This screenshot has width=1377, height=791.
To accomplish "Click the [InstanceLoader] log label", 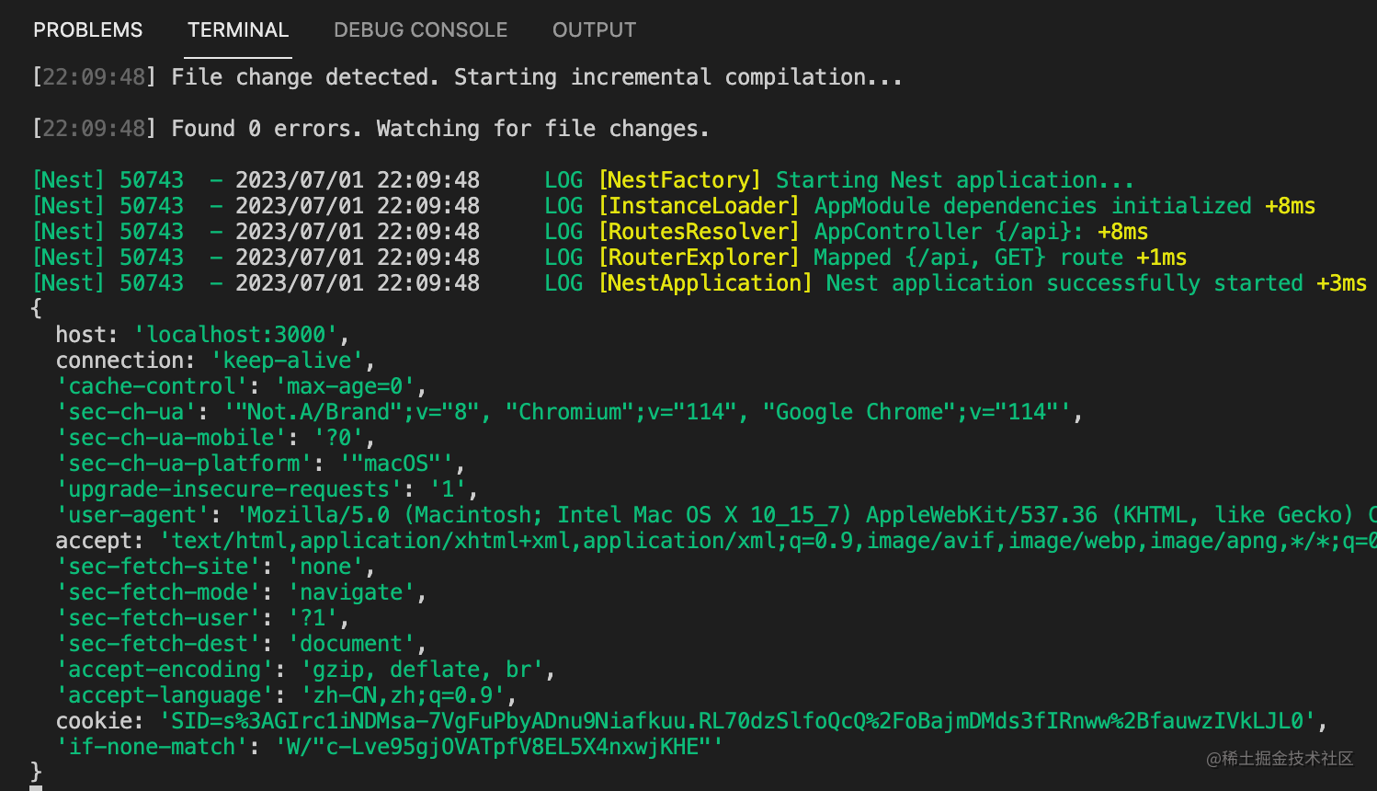I will click(x=699, y=206).
